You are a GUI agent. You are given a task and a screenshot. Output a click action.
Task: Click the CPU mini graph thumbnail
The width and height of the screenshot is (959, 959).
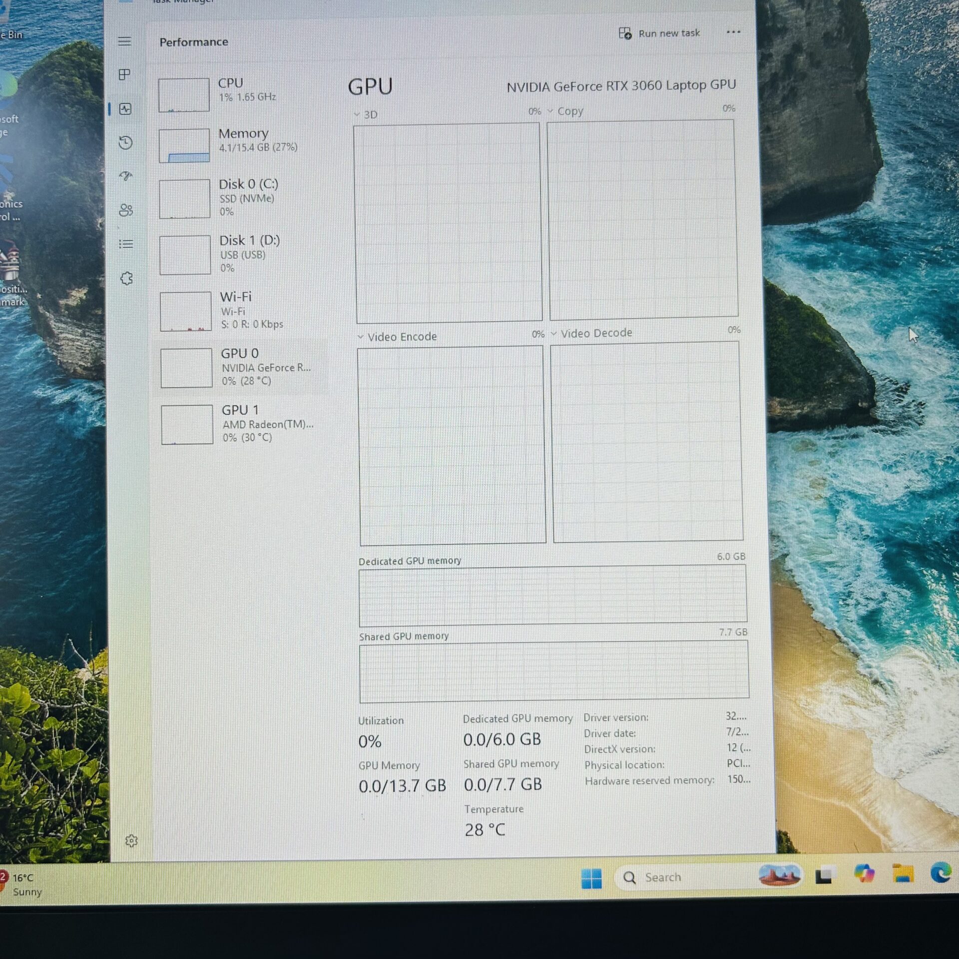(x=184, y=94)
